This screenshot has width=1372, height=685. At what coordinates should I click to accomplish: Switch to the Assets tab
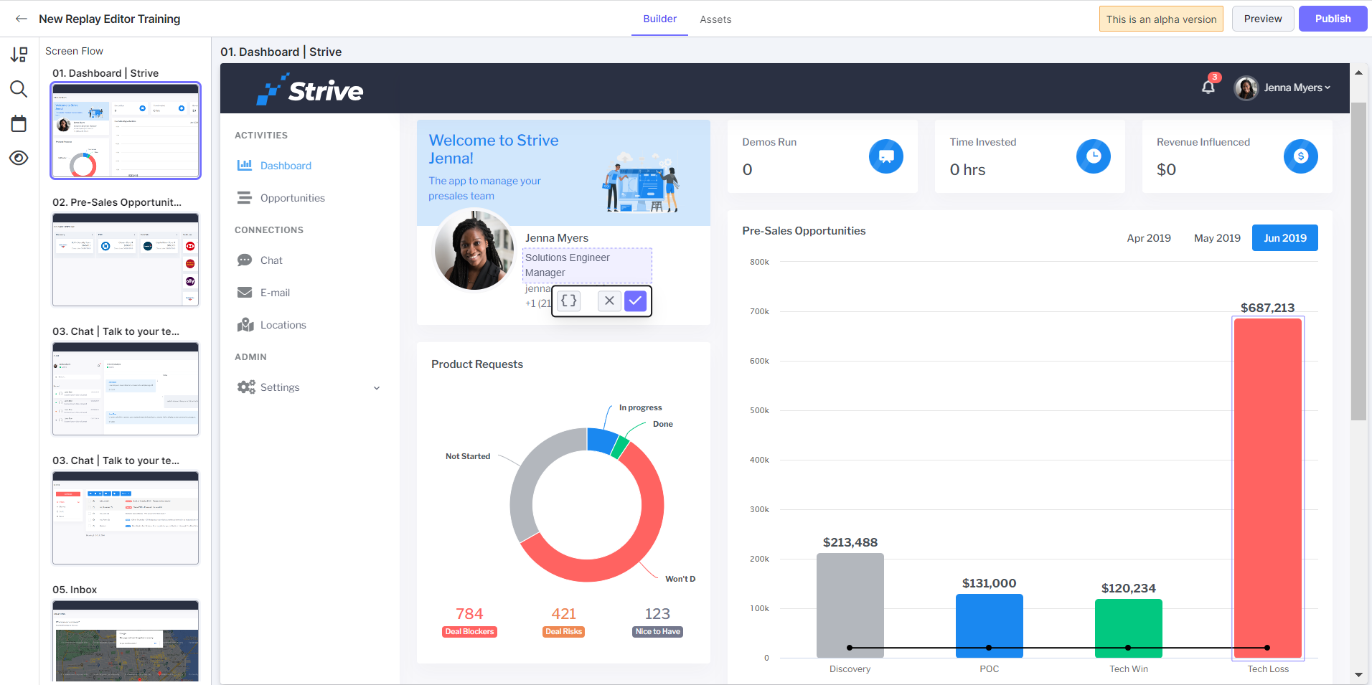pos(715,19)
